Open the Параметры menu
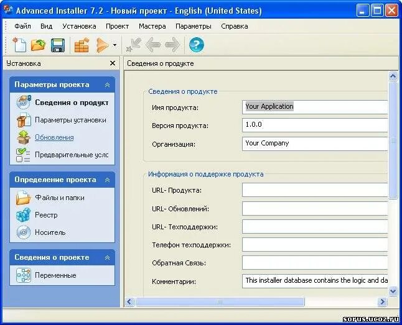402x325 pixels. tap(194, 26)
